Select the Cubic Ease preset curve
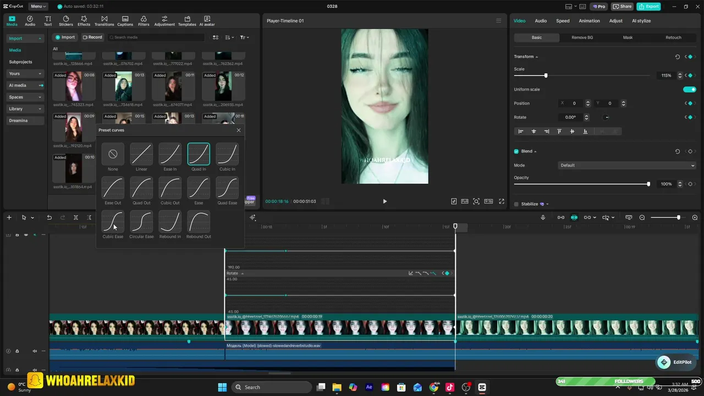The image size is (704, 396). [113, 221]
